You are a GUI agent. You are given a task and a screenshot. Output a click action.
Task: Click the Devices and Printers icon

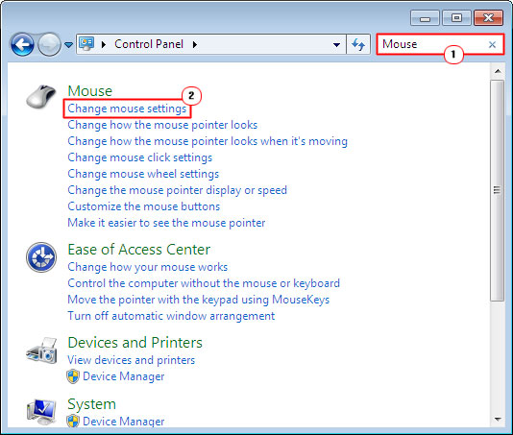pos(42,350)
